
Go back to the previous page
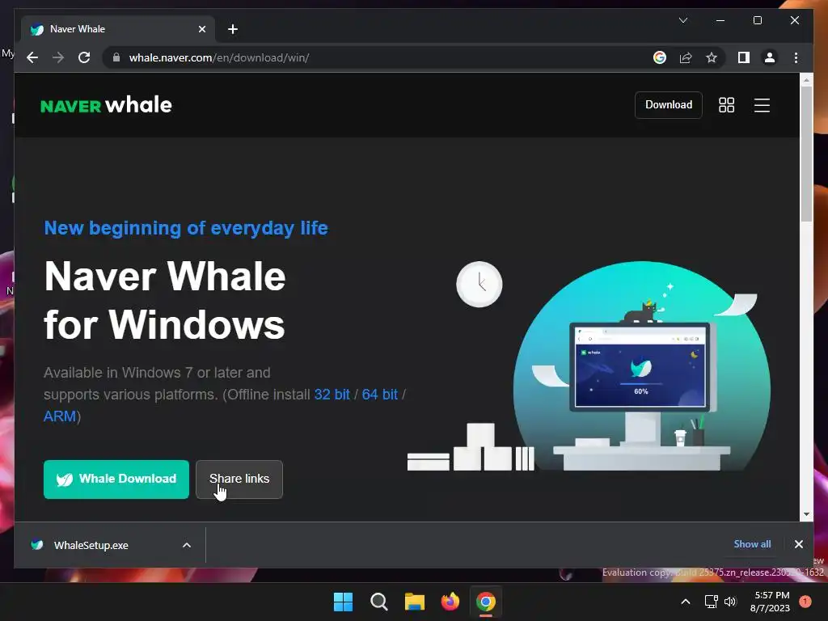[32, 57]
